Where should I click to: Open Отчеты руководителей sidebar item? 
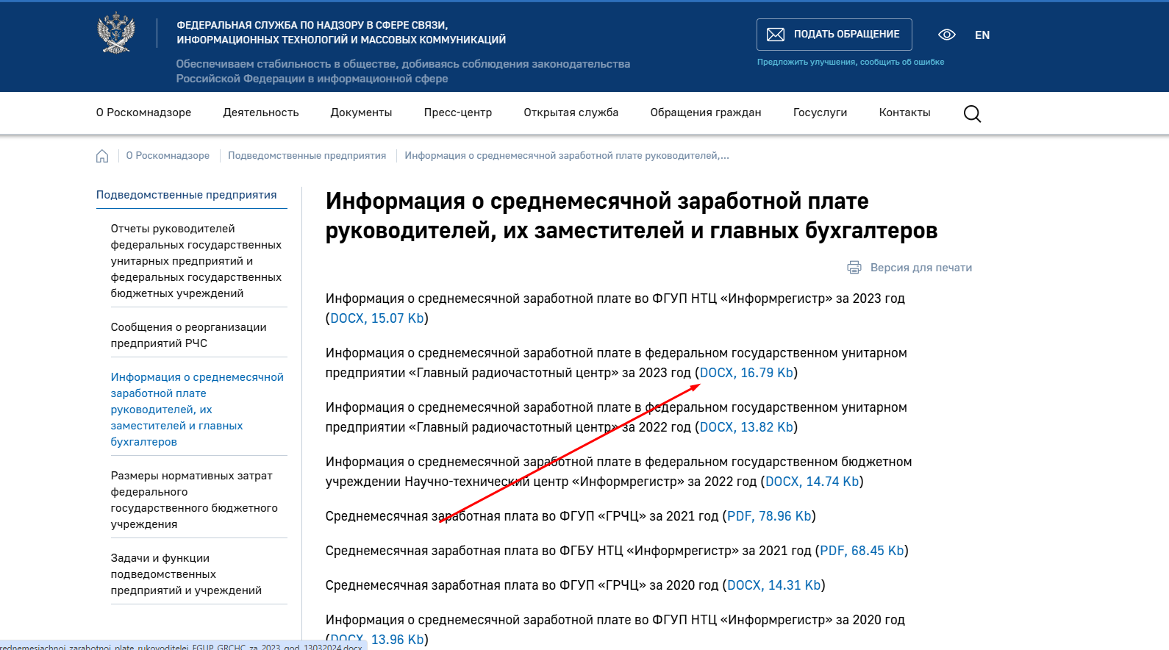click(x=196, y=261)
